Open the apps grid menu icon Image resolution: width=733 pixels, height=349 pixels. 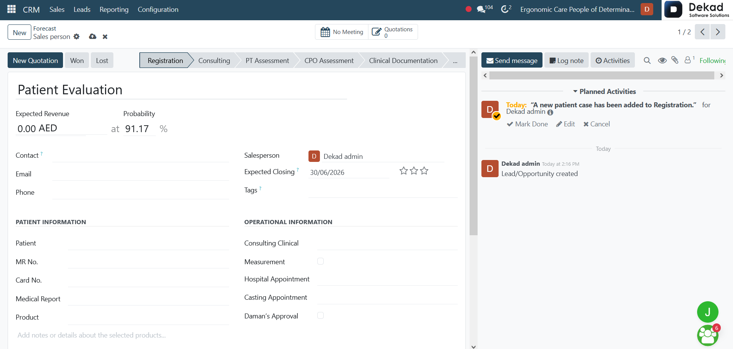click(x=11, y=9)
